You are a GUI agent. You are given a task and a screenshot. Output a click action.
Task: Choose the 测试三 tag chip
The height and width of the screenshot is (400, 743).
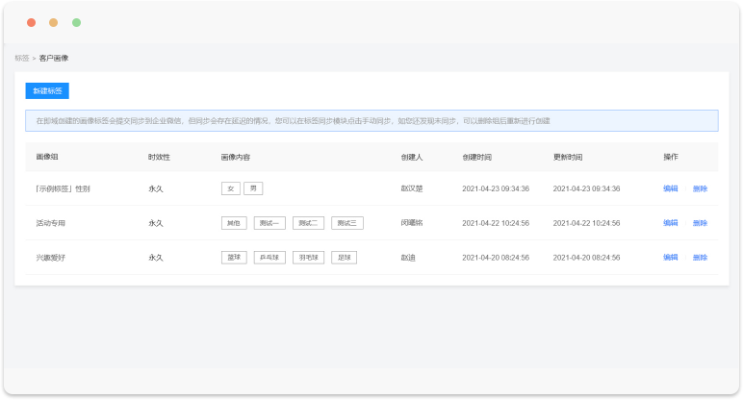pyautogui.click(x=347, y=223)
